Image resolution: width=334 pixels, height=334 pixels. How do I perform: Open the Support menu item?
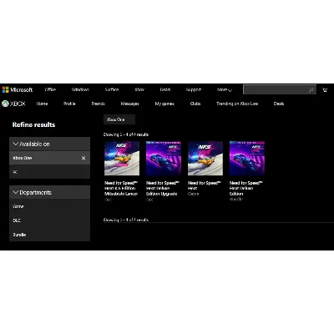click(x=194, y=89)
